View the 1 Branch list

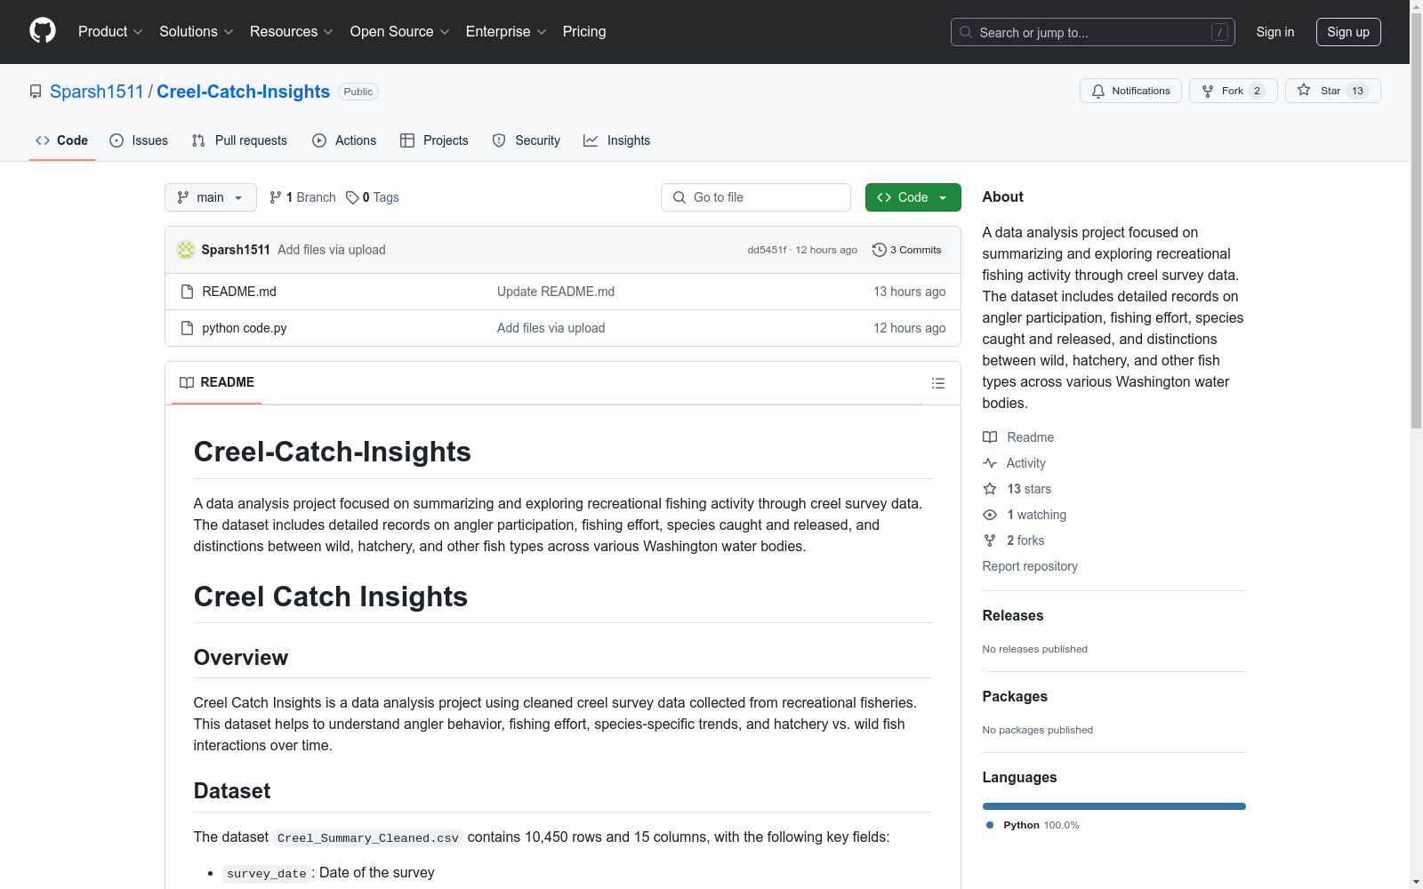point(302,197)
